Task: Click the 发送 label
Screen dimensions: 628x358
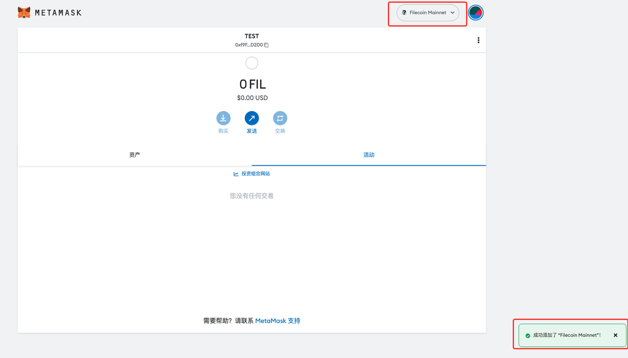Action: [252, 131]
